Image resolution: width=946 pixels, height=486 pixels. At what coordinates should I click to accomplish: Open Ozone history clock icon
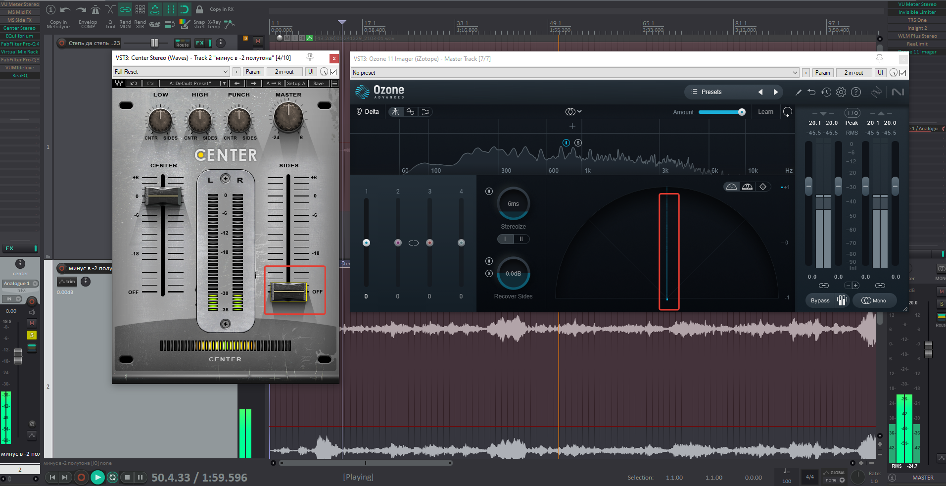(826, 92)
